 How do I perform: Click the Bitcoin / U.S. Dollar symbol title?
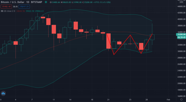click(x=12, y=2)
